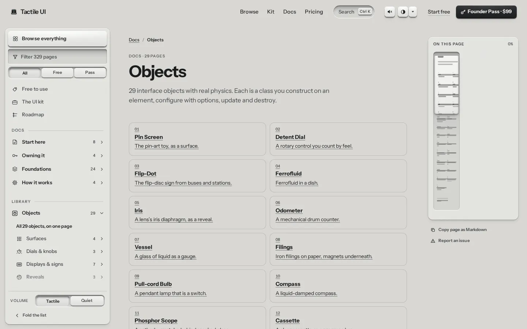
Task: Click the Search field
Action: click(x=354, y=12)
